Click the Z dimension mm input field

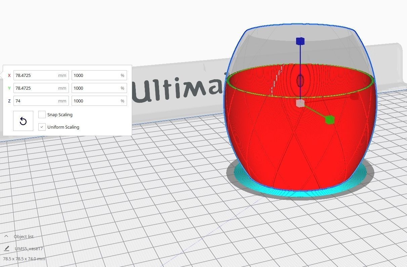pos(41,101)
